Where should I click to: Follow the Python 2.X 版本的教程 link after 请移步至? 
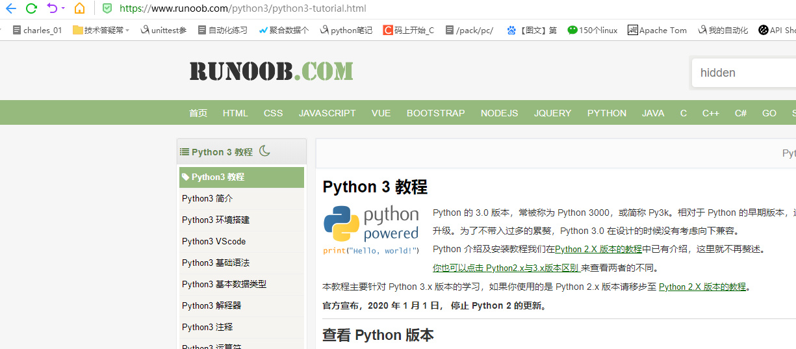[702, 287]
